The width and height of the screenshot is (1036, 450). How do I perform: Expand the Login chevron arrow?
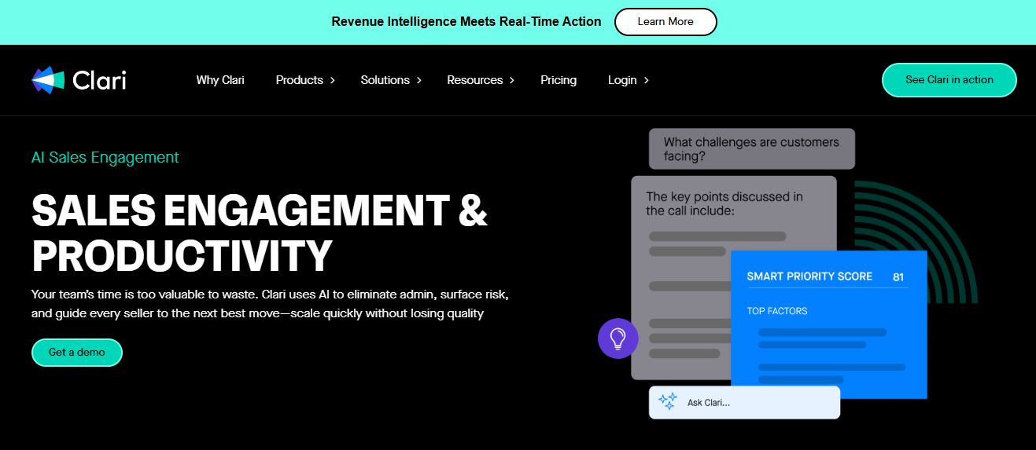[647, 80]
